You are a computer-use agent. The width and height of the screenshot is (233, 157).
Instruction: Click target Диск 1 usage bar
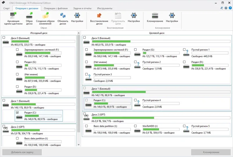pos(161,92)
